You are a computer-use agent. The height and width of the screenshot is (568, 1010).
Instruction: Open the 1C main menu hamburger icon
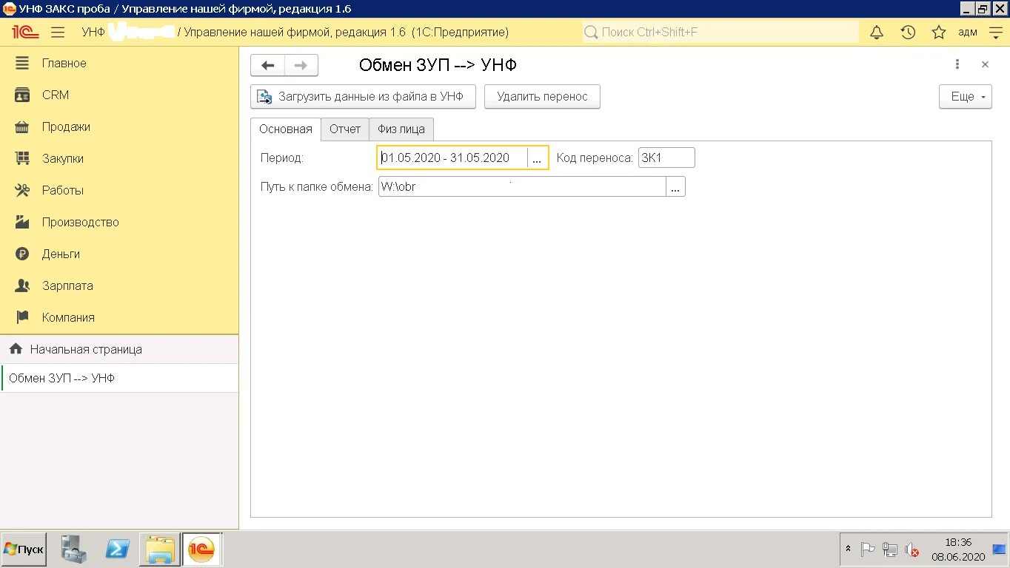[58, 33]
